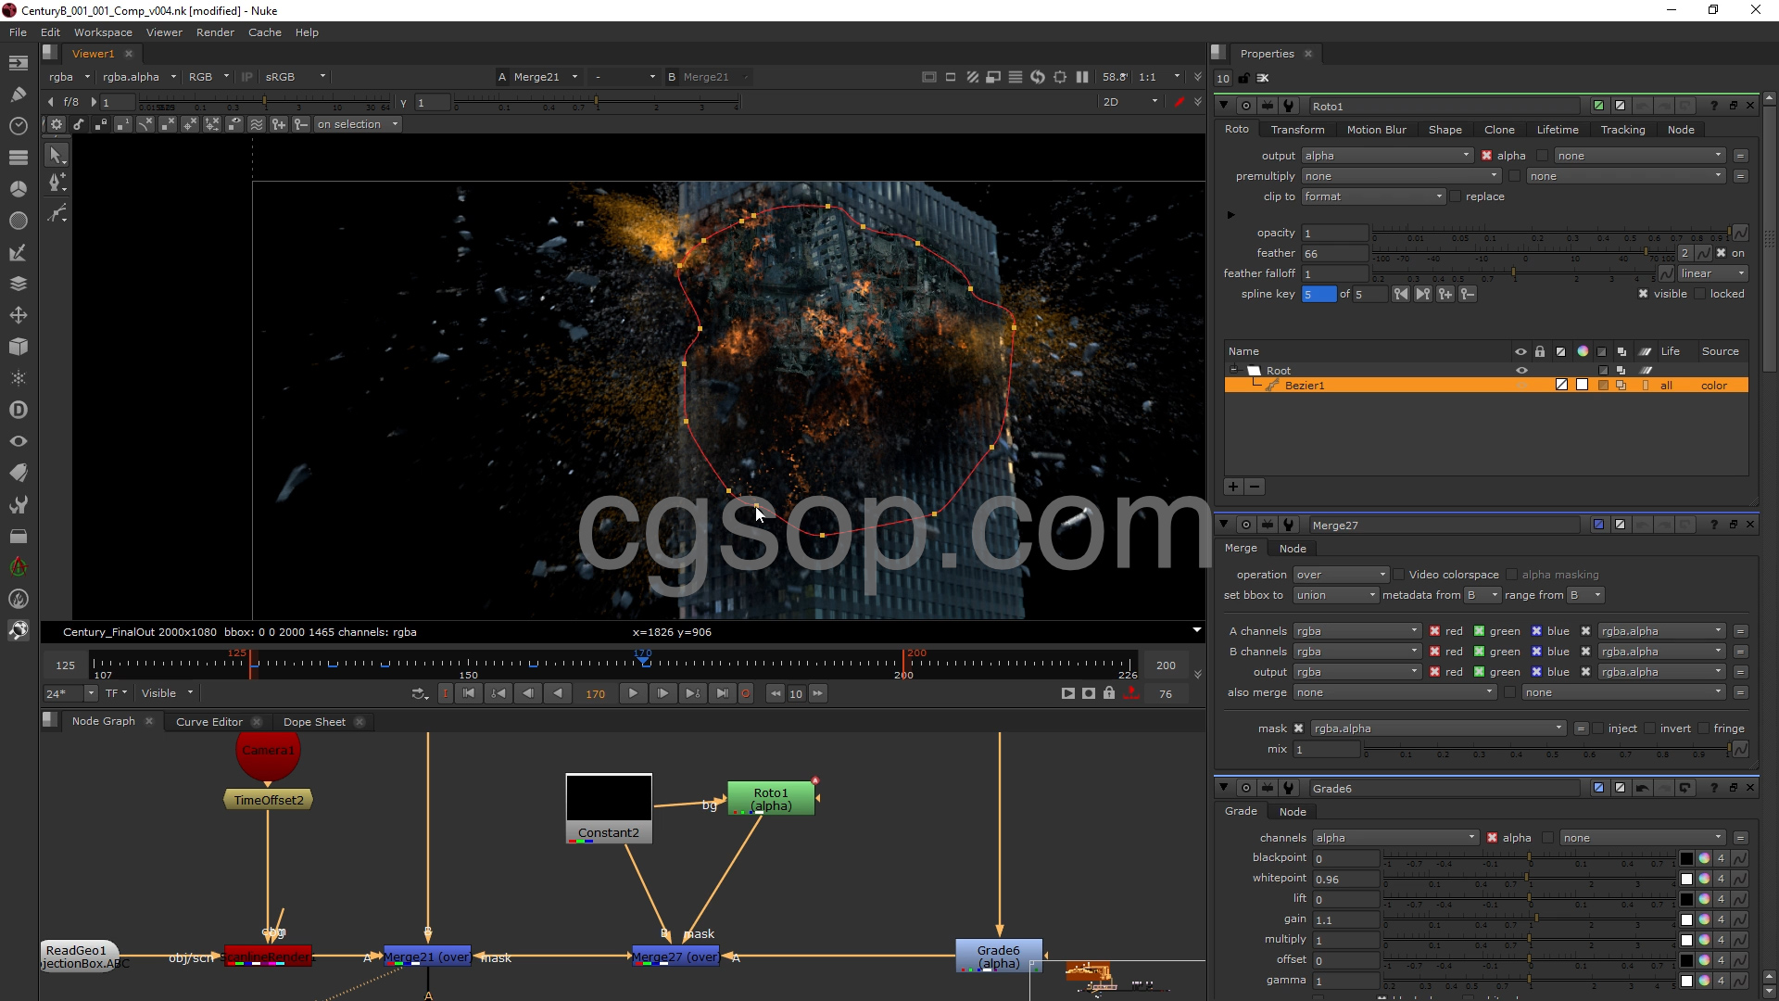Open the Curve Editor tab
Image resolution: width=1779 pixels, height=1001 pixels.
[208, 722]
